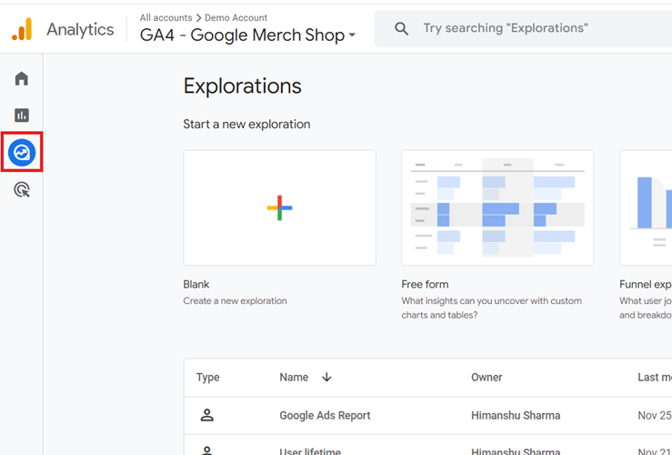This screenshot has width=672, height=455.
Task: Click the Free form template label
Action: tap(425, 284)
